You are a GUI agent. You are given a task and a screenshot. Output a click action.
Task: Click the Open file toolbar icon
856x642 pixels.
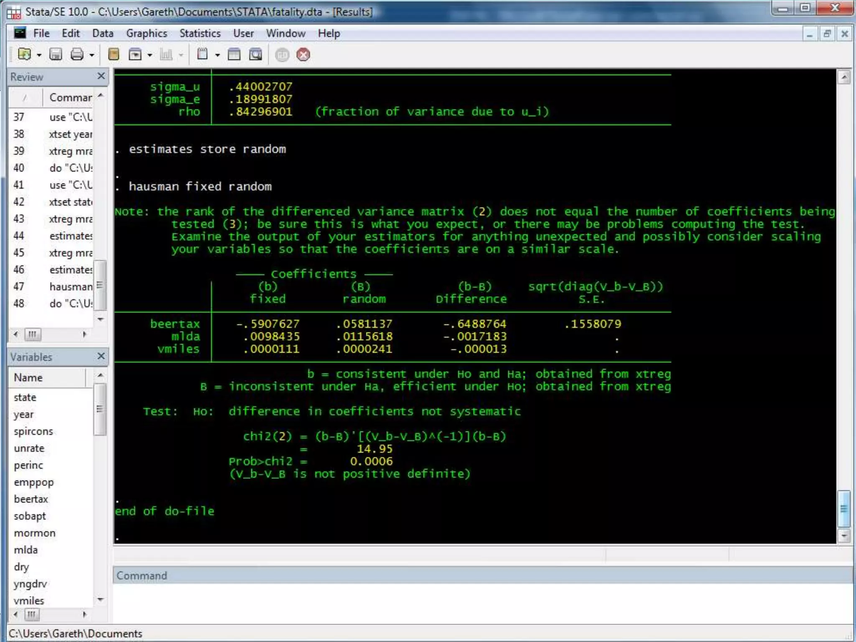(x=24, y=54)
